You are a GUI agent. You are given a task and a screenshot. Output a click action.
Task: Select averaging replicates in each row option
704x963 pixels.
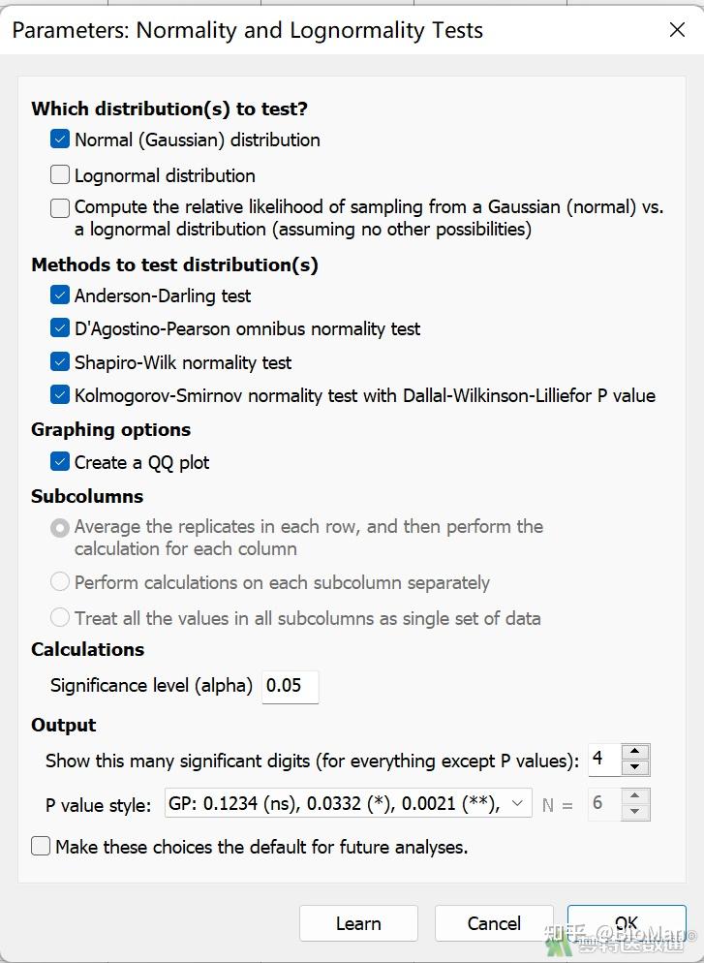[60, 528]
